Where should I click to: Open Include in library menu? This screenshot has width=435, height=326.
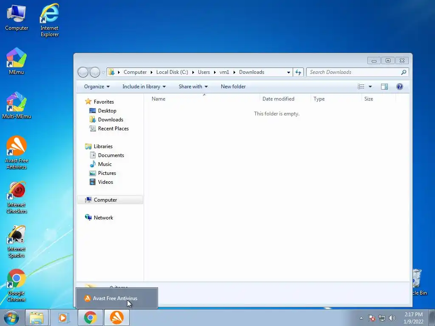[144, 87]
